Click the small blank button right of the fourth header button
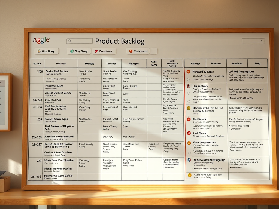279x209 pixels. click(154, 51)
